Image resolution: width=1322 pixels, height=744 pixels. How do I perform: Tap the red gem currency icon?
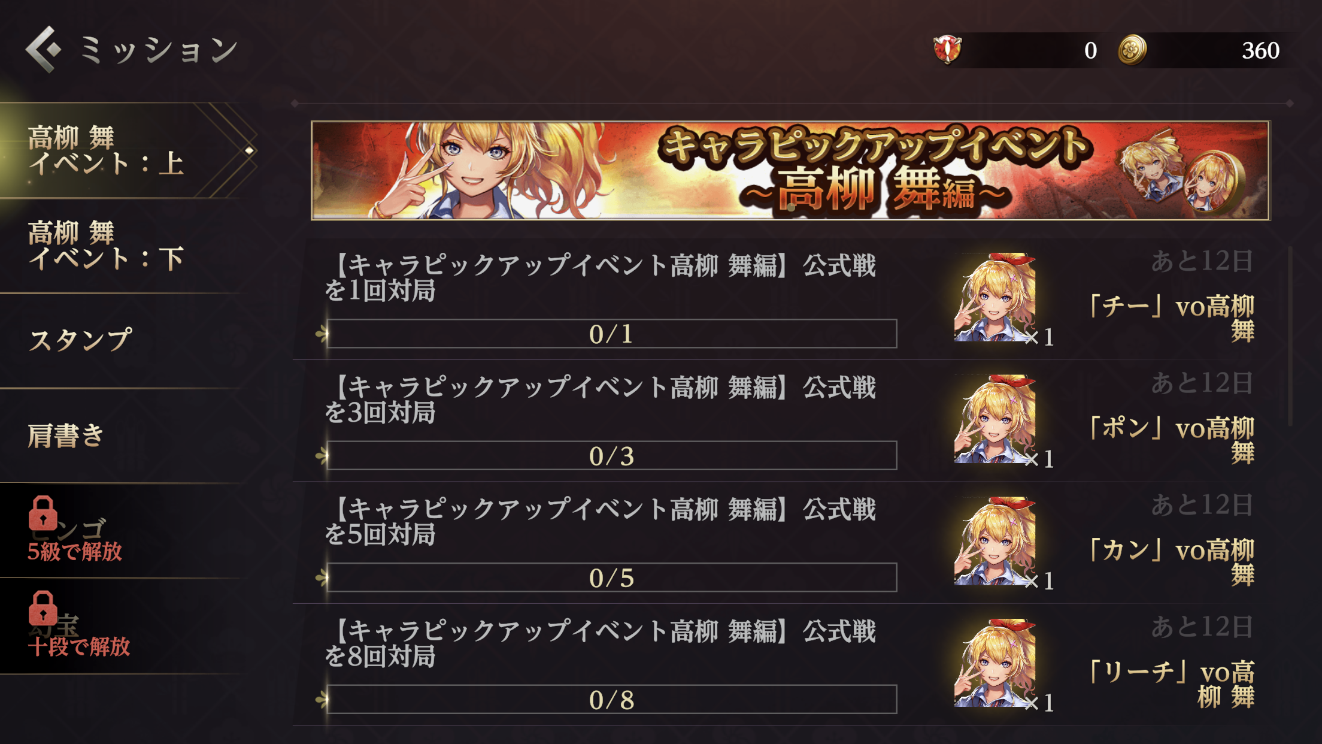947,50
